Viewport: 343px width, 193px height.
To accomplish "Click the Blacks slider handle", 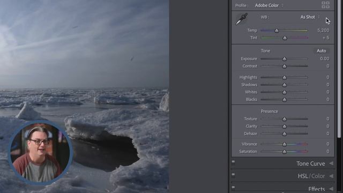I will coord(285,100).
